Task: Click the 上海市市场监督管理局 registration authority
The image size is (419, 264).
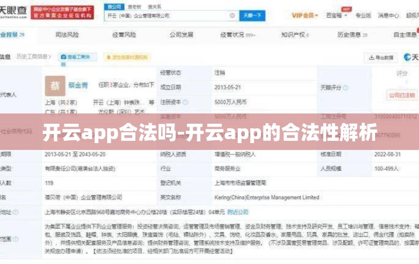Action: point(240,183)
